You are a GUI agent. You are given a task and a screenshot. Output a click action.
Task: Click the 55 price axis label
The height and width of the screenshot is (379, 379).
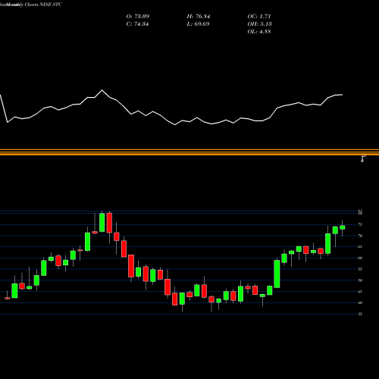360,269
